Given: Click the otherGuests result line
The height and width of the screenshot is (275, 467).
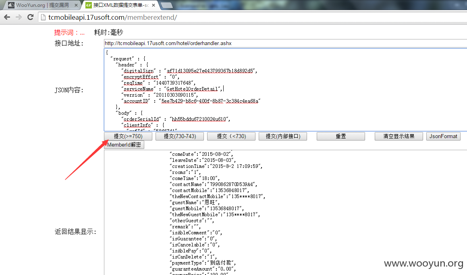Looking at the screenshot, I should click(x=192, y=221).
